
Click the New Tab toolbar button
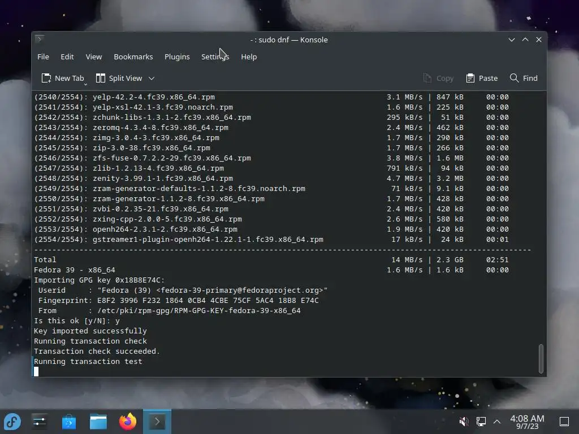(x=63, y=78)
